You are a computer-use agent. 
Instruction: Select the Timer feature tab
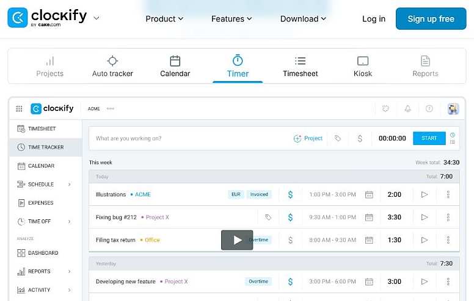(x=238, y=66)
